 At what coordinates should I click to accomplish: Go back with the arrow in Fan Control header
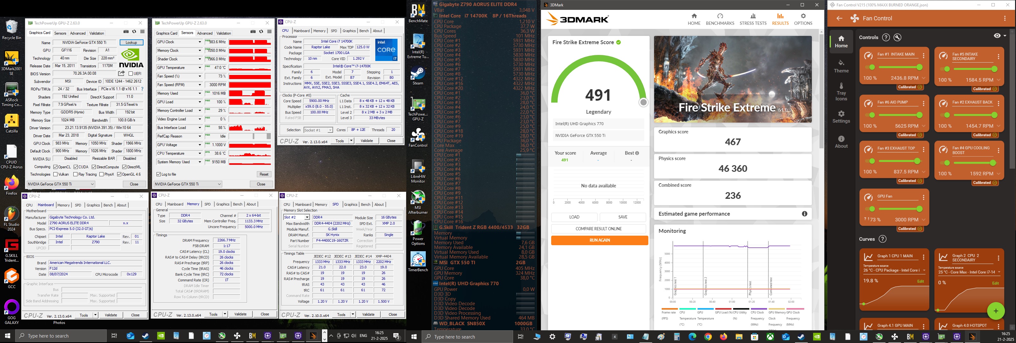(839, 18)
